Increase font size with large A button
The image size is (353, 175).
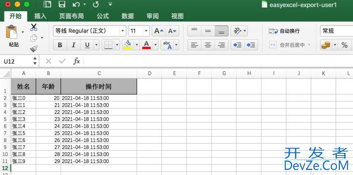pos(159,31)
